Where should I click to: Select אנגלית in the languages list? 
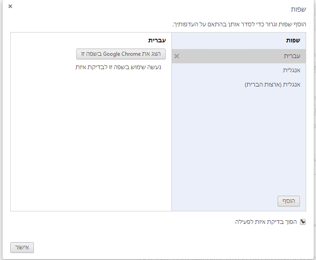pyautogui.click(x=291, y=70)
